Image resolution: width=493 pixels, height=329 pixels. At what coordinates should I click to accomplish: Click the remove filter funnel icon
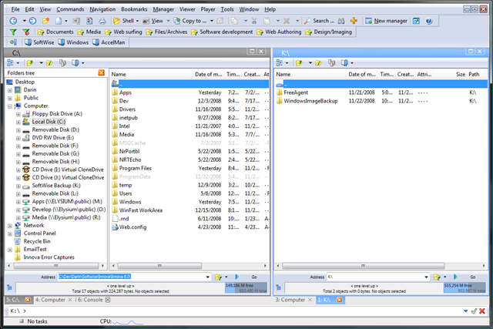click(x=26, y=32)
